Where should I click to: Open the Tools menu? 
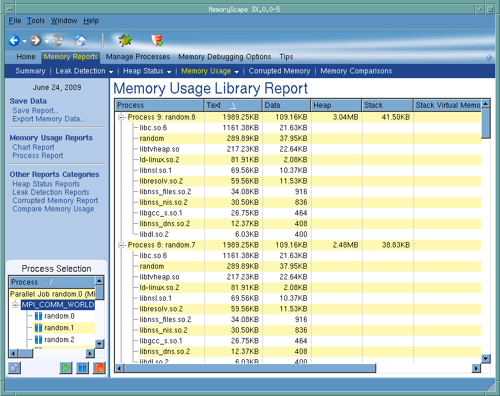pyautogui.click(x=36, y=21)
